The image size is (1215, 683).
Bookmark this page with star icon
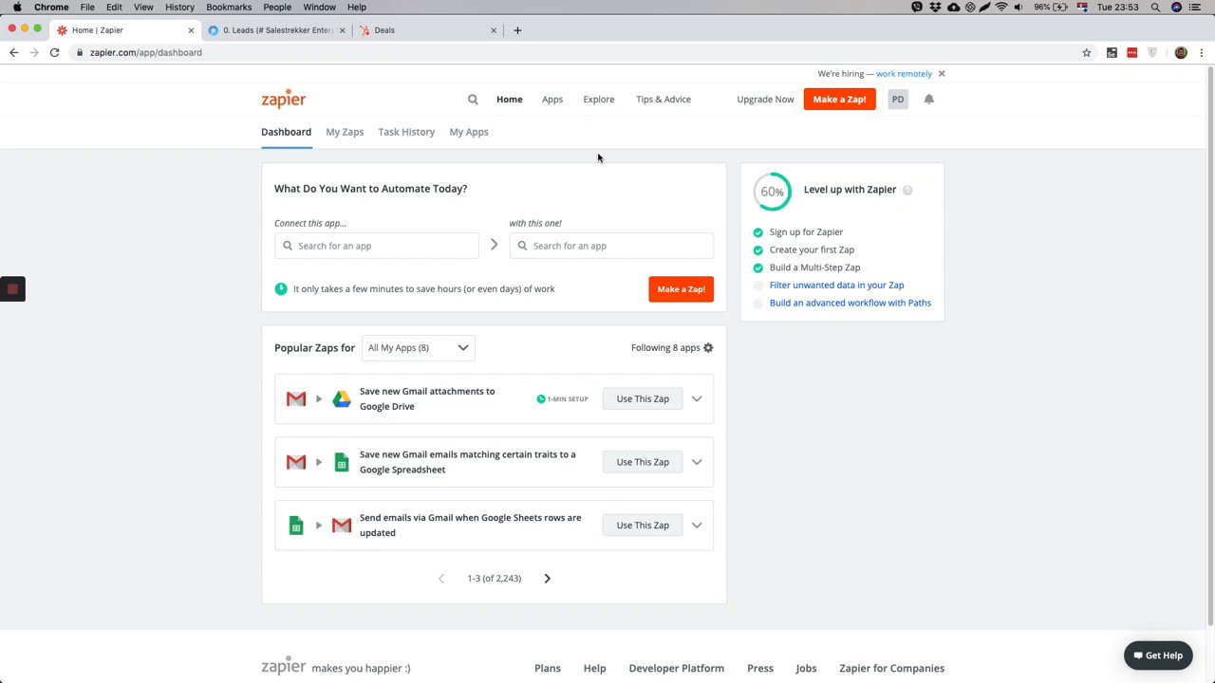(1087, 52)
